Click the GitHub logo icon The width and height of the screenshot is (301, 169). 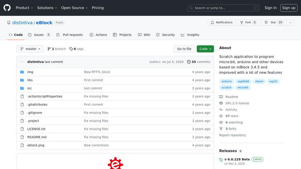click(x=7, y=8)
